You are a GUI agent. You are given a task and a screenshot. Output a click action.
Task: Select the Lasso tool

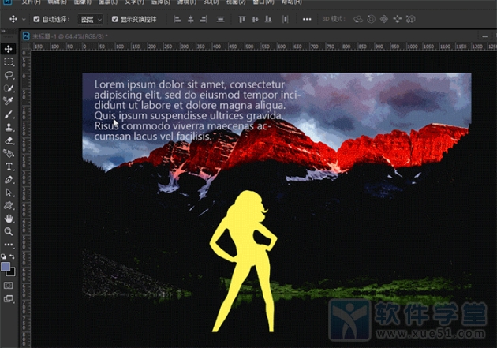[8, 75]
